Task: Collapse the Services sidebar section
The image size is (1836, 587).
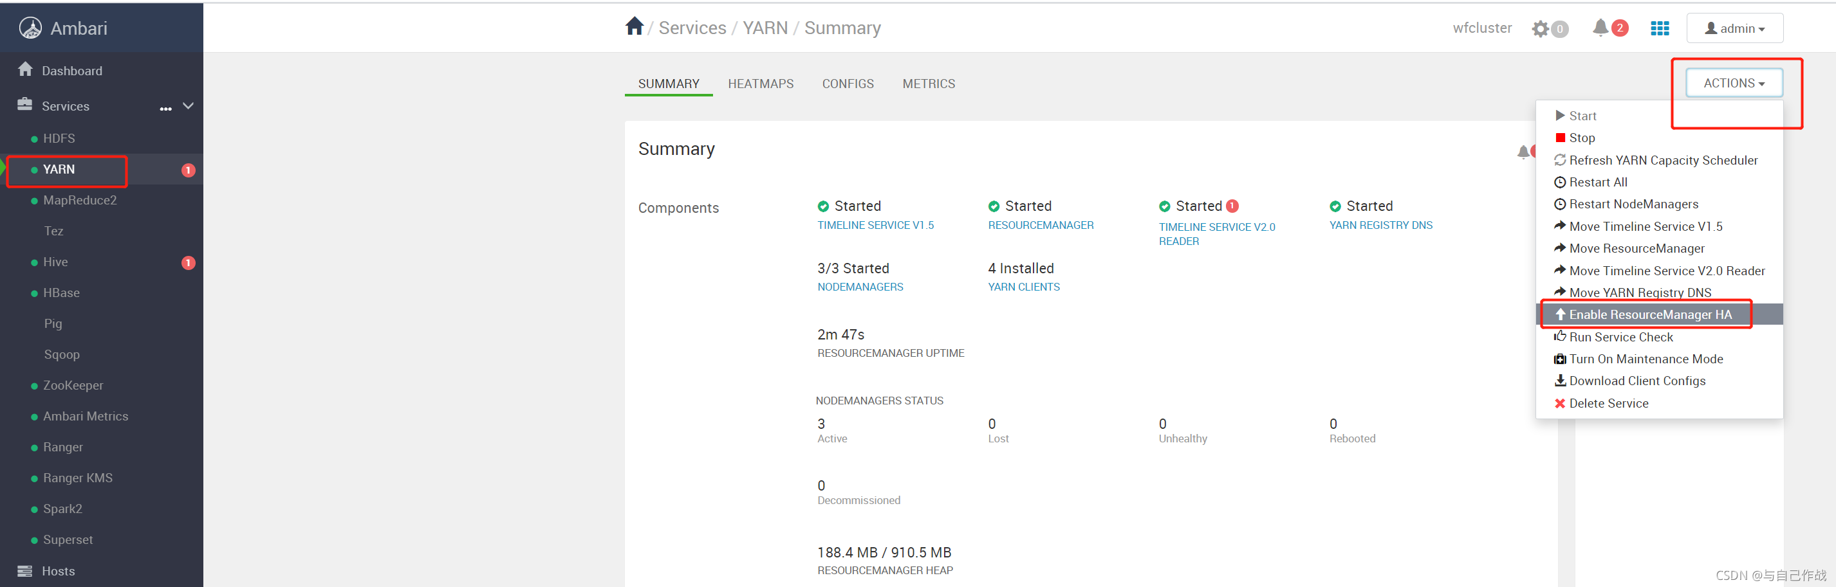Action: point(188,105)
